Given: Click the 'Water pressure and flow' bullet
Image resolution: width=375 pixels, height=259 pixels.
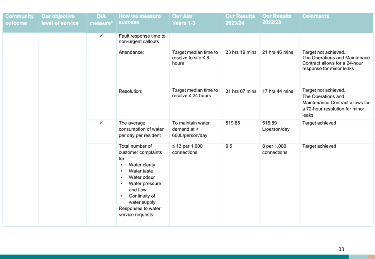Looking at the screenshot, I should pyautogui.click(x=145, y=187).
